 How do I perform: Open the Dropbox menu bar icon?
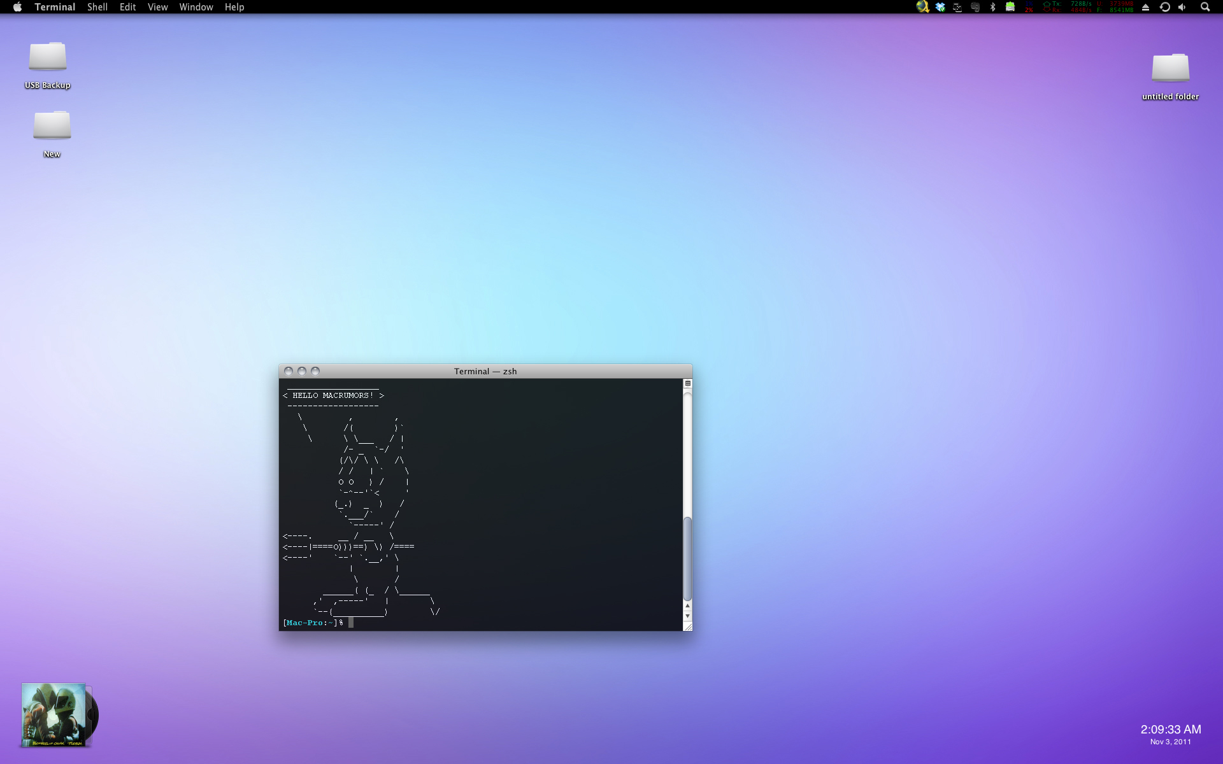click(940, 7)
